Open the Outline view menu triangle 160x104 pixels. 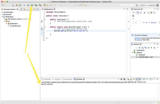158,47
